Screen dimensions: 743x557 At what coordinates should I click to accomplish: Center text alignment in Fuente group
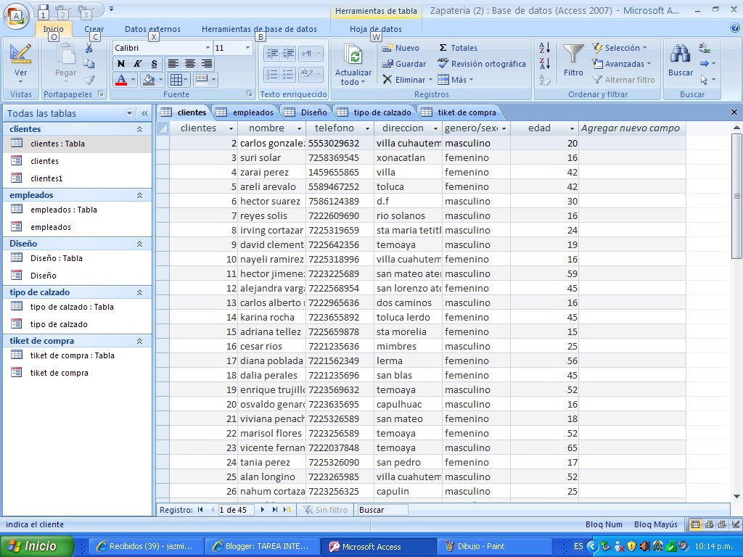[190, 64]
